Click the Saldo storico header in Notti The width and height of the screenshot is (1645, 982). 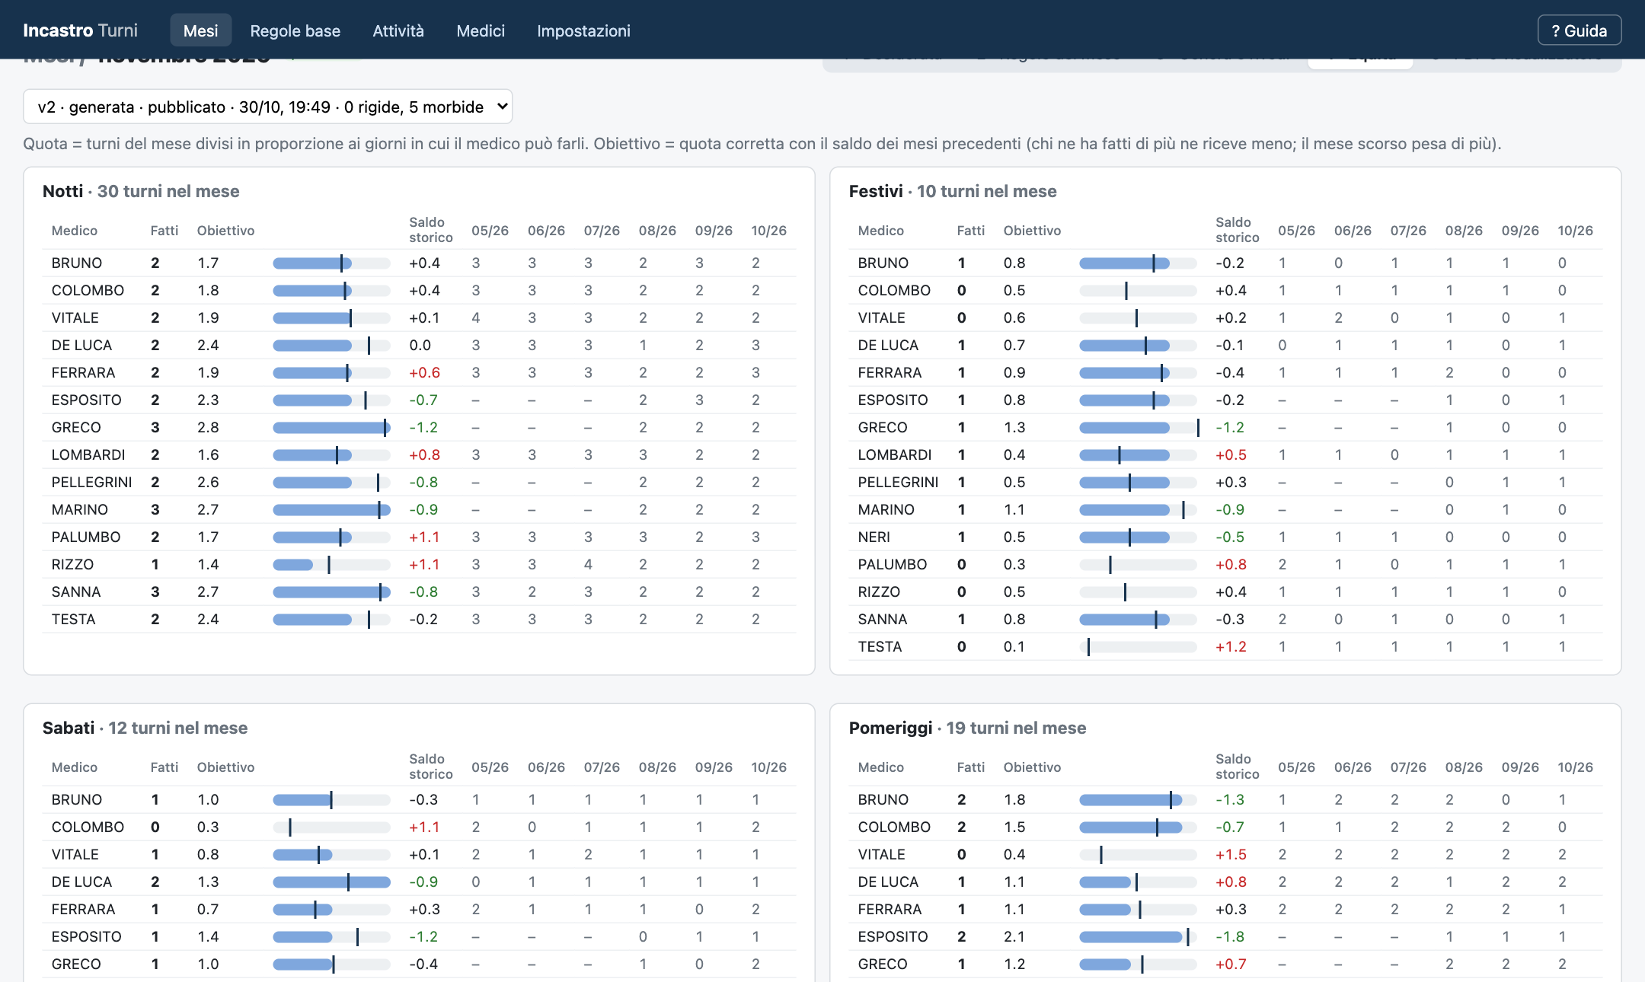point(430,230)
